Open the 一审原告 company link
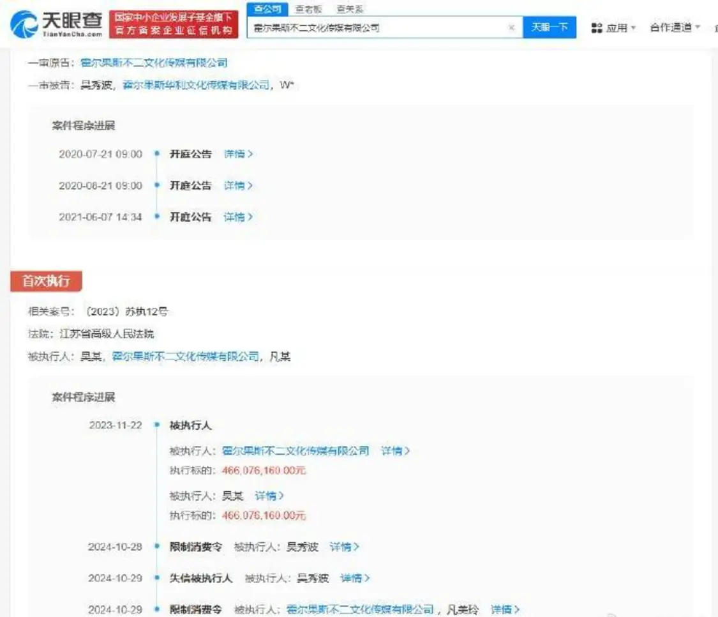718x617 pixels. (x=154, y=63)
